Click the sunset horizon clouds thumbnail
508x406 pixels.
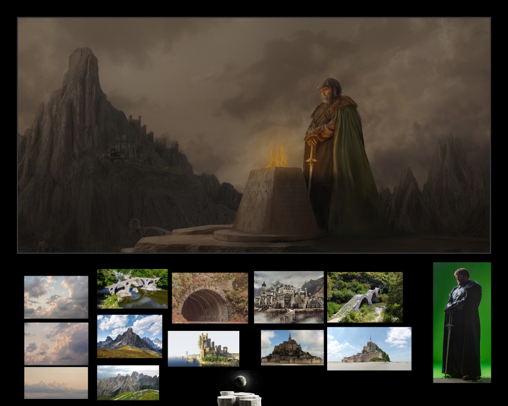(x=56, y=383)
